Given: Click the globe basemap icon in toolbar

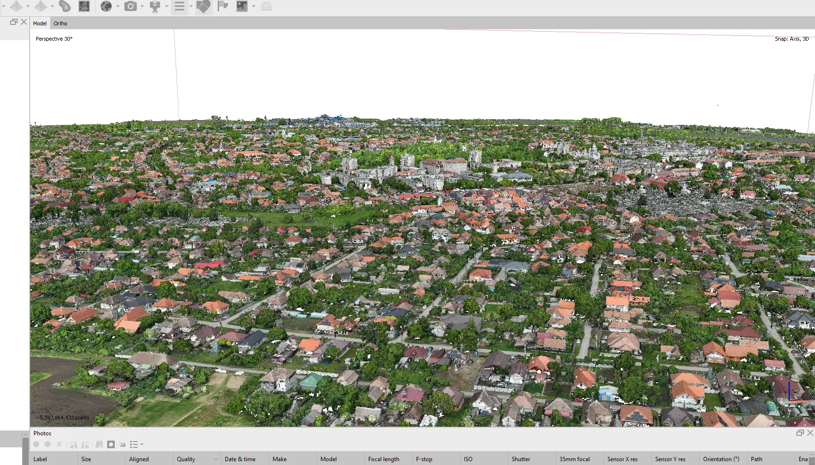Looking at the screenshot, I should (106, 6).
